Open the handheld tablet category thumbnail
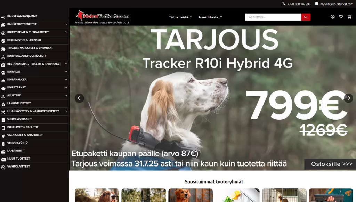 pos(331,195)
